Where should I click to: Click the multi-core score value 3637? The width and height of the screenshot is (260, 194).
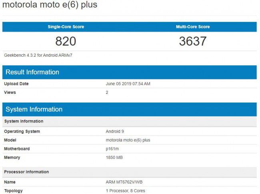point(193,41)
